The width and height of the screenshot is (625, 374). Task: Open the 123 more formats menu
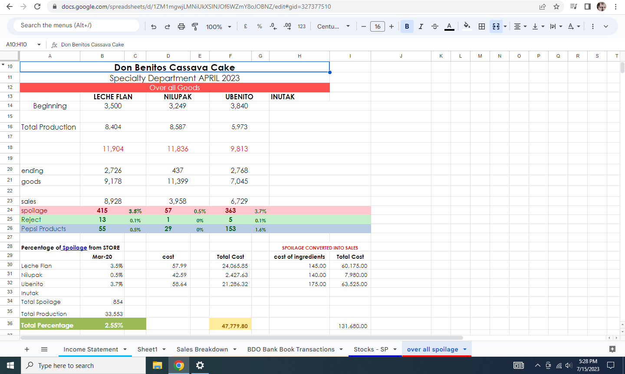[x=302, y=26]
